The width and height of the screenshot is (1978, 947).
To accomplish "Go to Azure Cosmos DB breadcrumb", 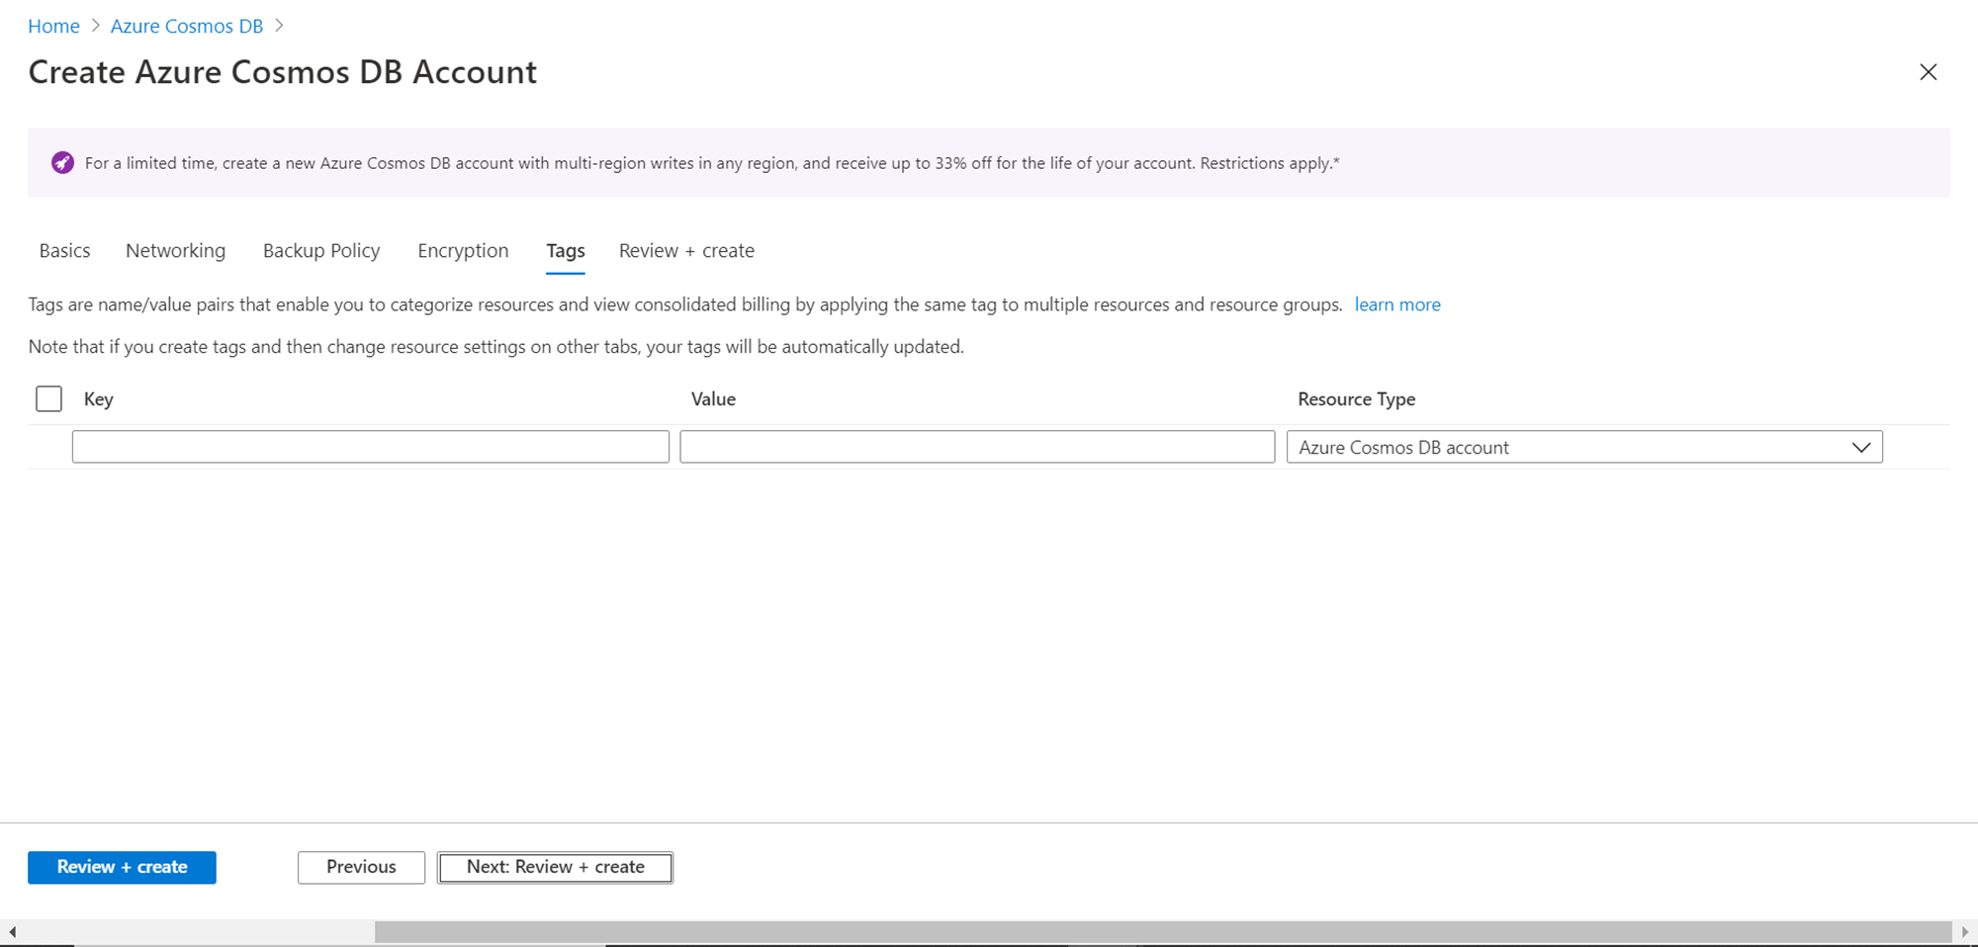I will coord(187,26).
